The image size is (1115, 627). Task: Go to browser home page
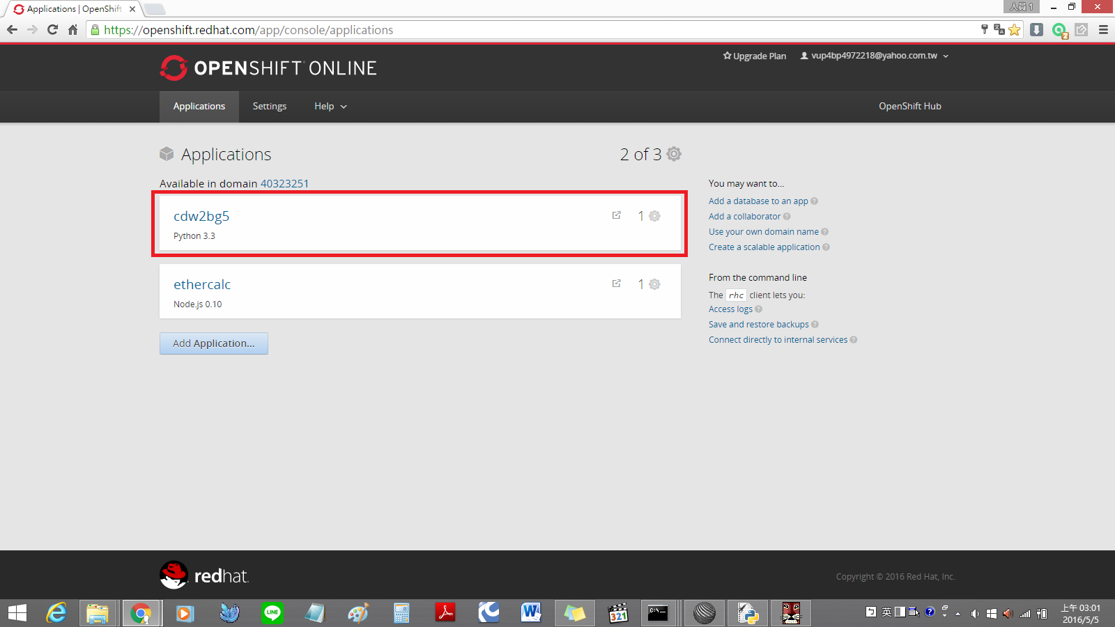tap(72, 29)
